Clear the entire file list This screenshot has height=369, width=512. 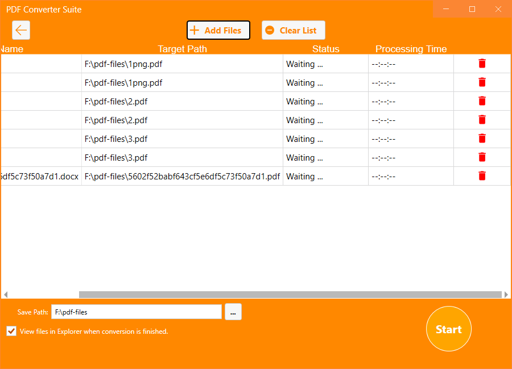293,30
